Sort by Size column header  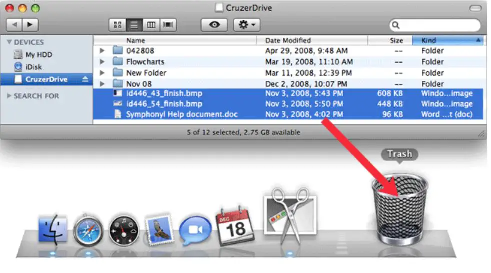point(390,40)
